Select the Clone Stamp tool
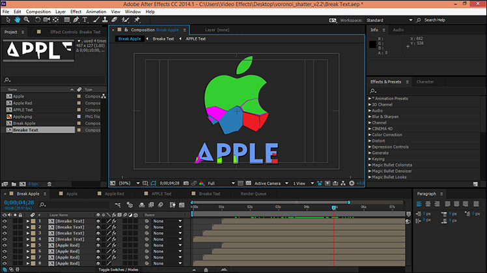Screen dimensions: 487x273 point(105,20)
